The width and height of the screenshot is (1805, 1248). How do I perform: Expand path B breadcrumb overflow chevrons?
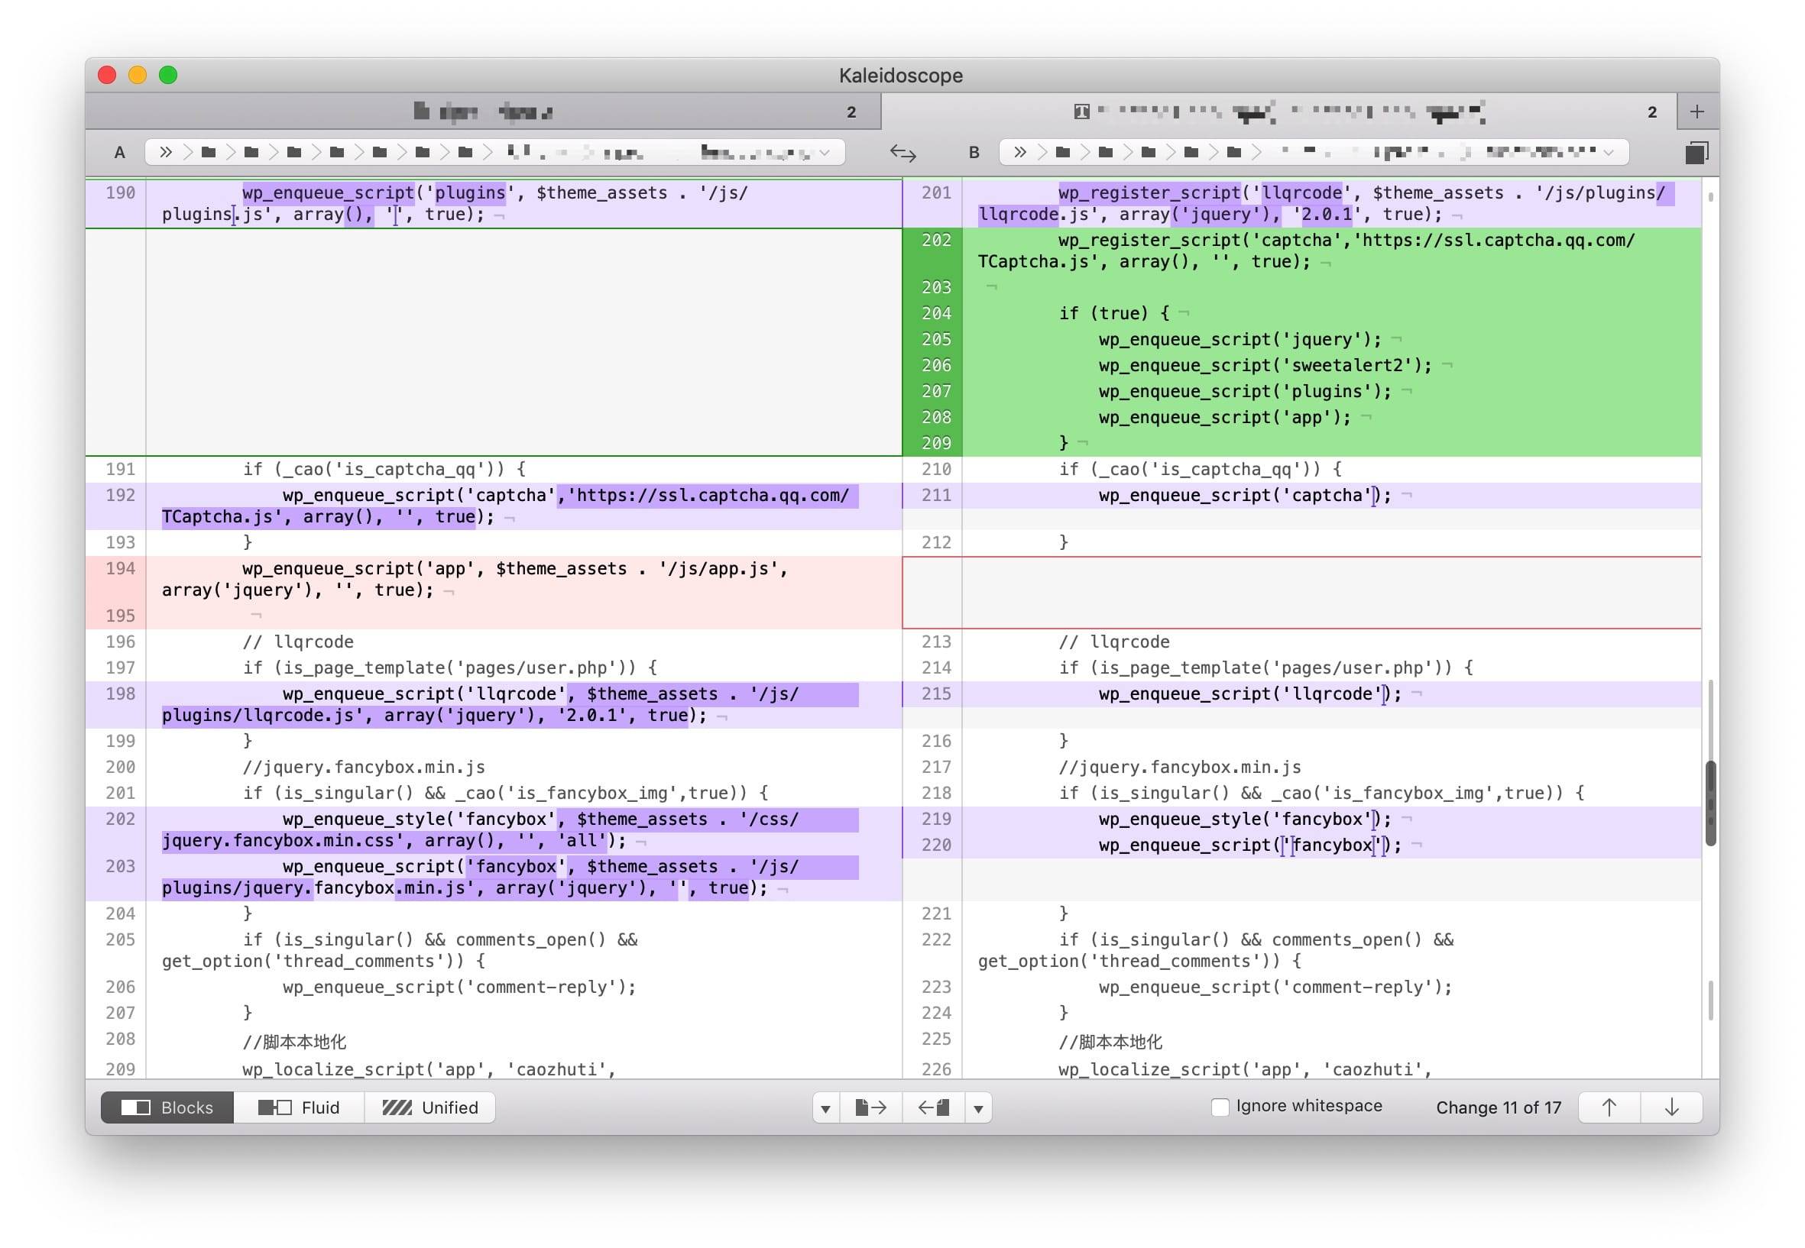(x=1019, y=153)
